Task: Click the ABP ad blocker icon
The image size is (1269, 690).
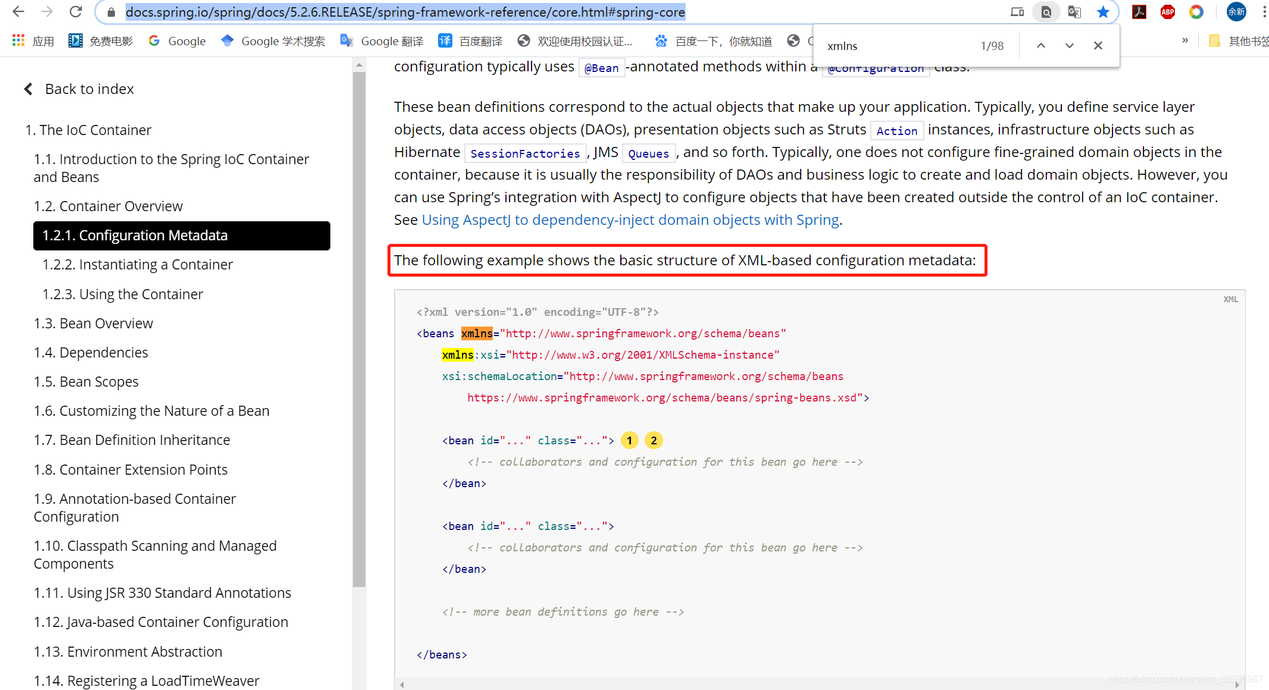Action: click(1168, 12)
